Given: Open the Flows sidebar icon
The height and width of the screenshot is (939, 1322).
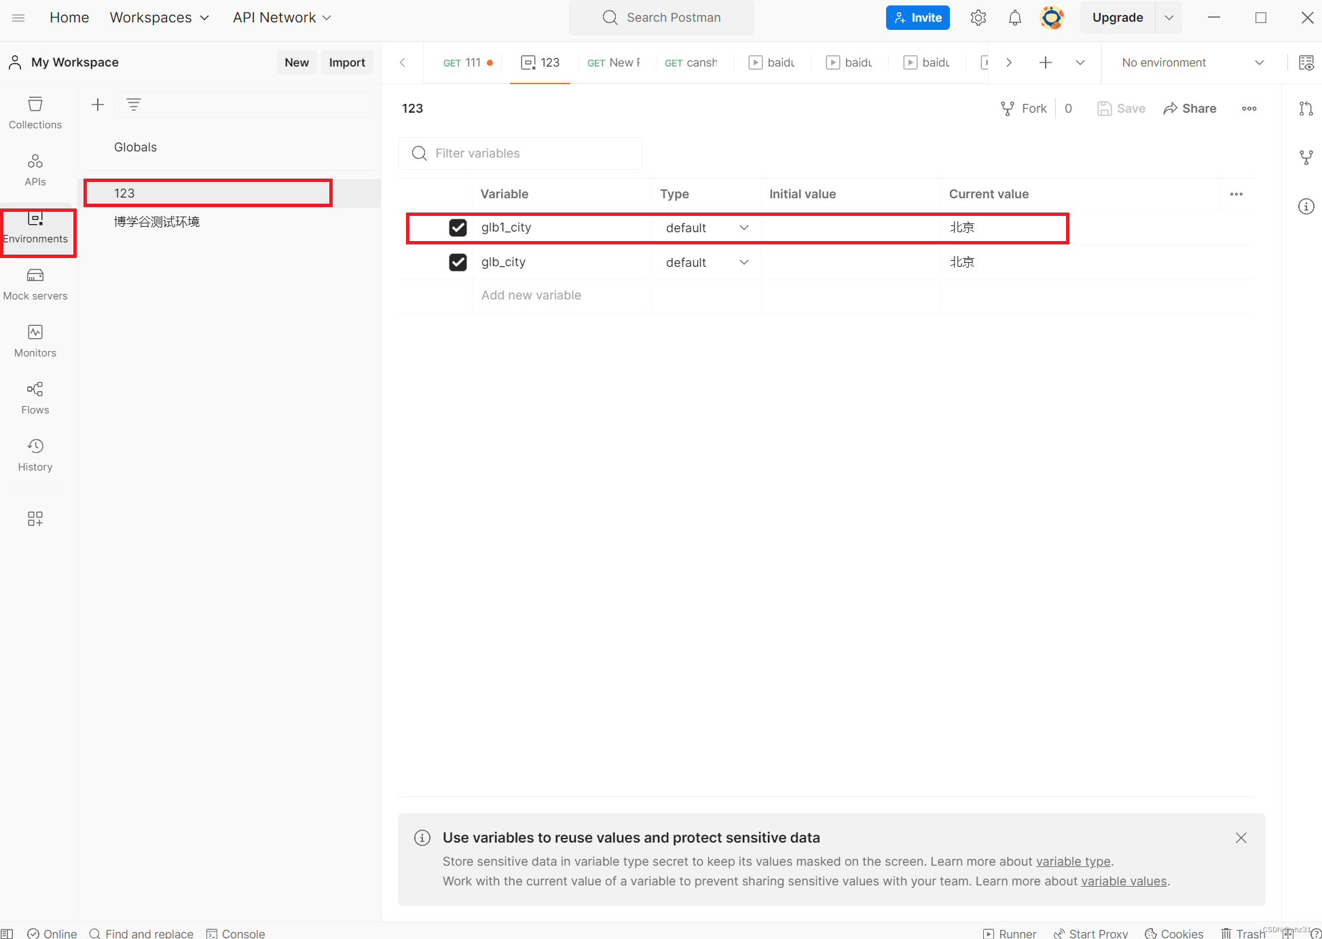Looking at the screenshot, I should click(35, 398).
